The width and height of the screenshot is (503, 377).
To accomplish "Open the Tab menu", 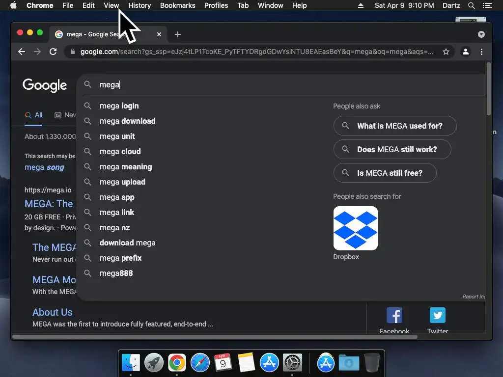I will pyautogui.click(x=243, y=5).
